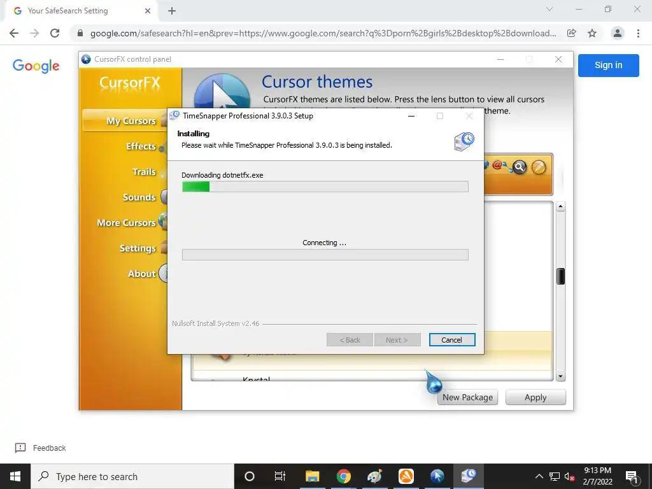
Task: Click the TimeSnapper setup title bar icon
Action: (x=174, y=116)
